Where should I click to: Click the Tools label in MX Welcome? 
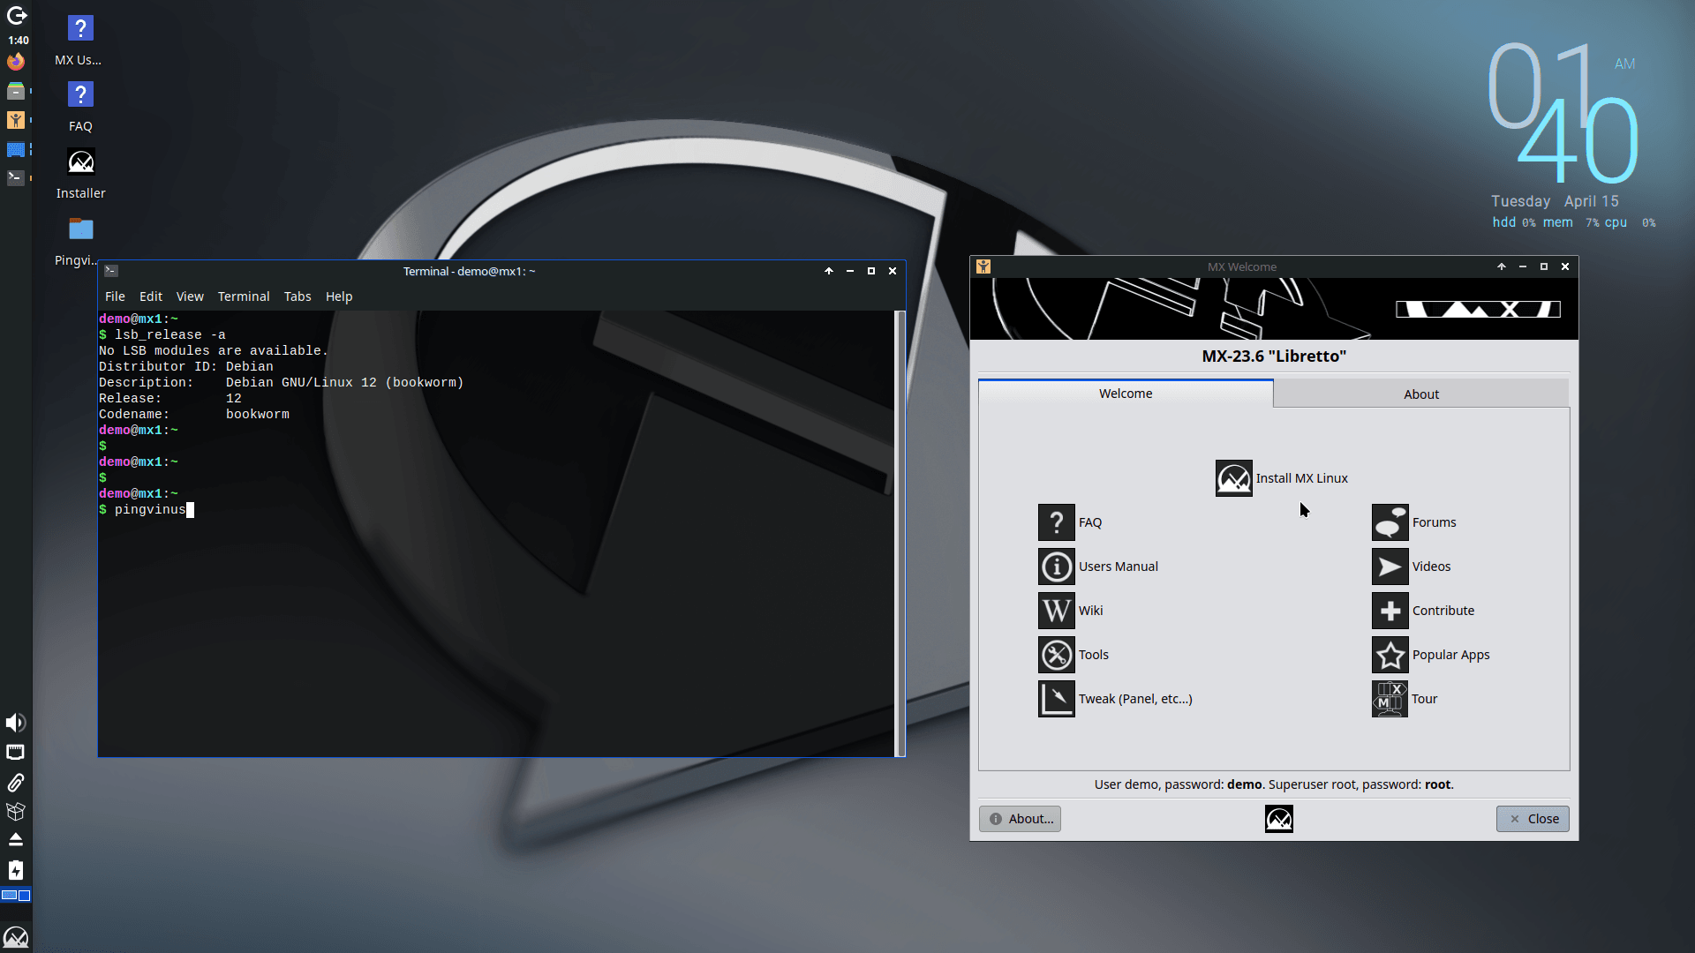point(1093,655)
